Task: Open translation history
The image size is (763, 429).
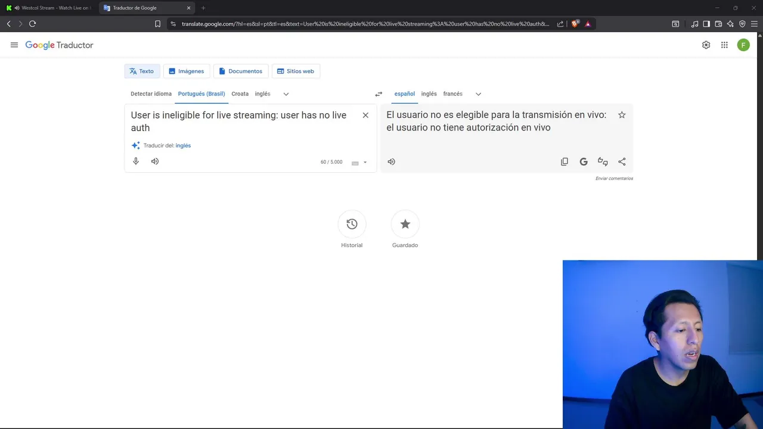Action: point(352,224)
